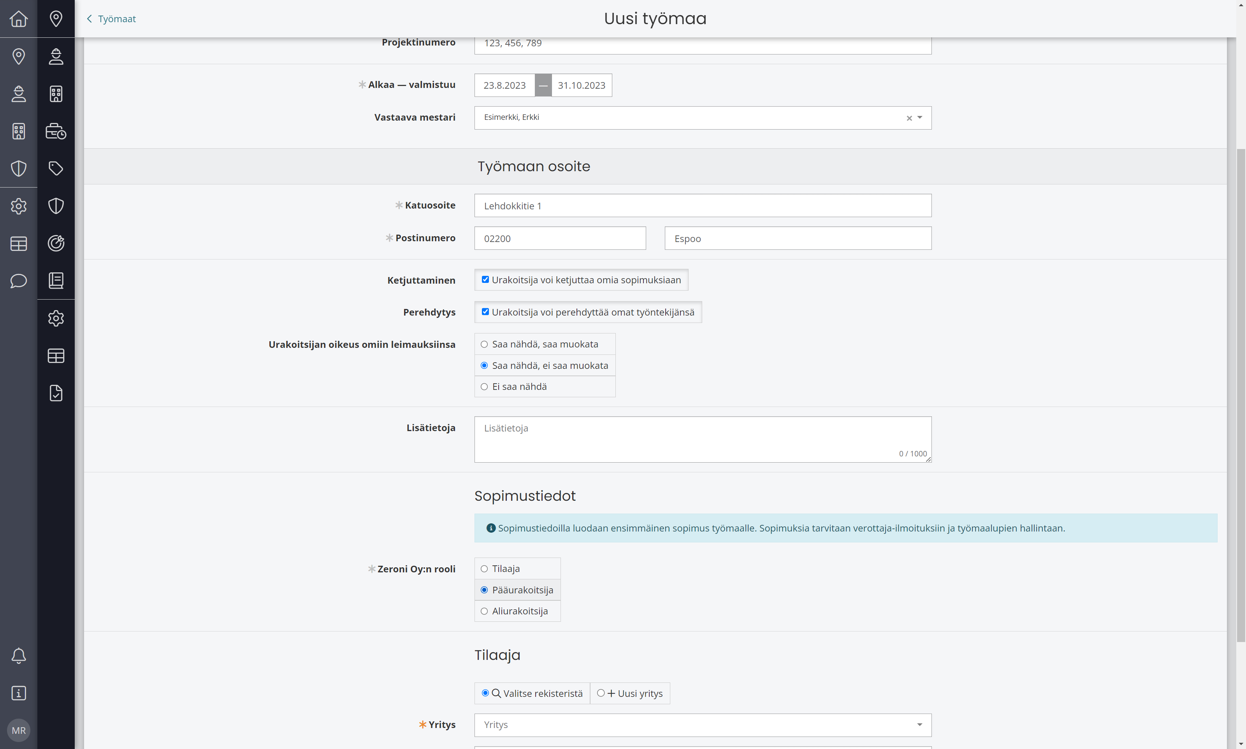Open the MR user avatar
The width and height of the screenshot is (1246, 749).
(x=19, y=730)
